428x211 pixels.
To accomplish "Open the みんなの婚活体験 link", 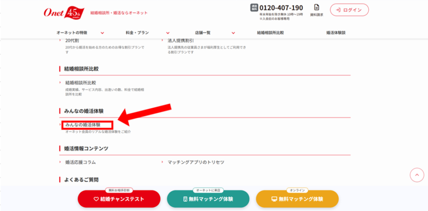I will [x=83, y=125].
